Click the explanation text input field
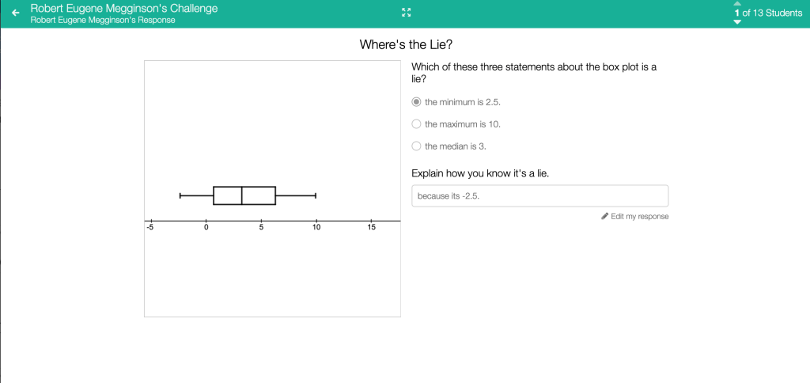Screen dimensions: 810x383 [539, 196]
